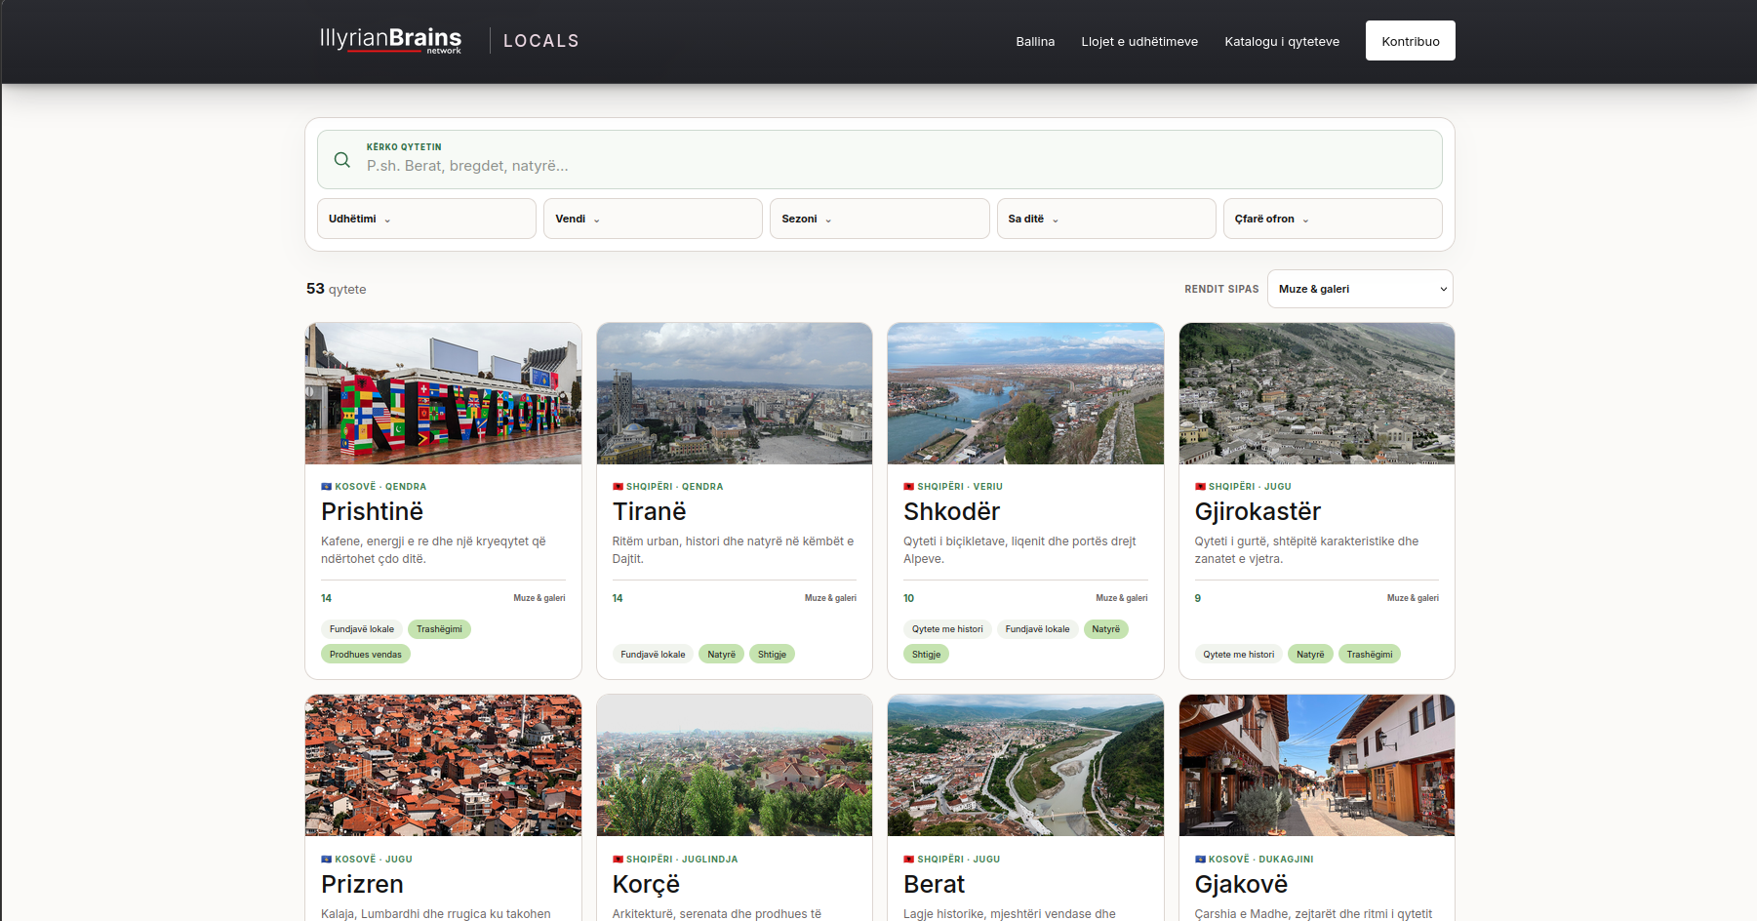Click the search magnifier icon
Viewport: 1757px width, 921px height.
click(x=342, y=160)
